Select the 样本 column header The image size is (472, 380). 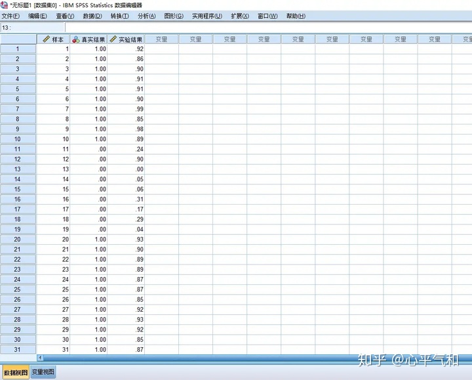(x=53, y=39)
